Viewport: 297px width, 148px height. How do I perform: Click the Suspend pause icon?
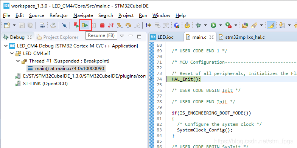[94, 25]
